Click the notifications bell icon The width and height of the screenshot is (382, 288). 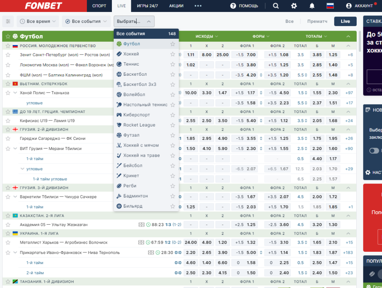(x=312, y=6)
